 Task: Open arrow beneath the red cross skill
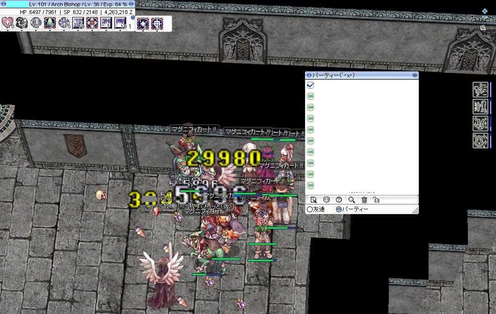[x=92, y=31]
